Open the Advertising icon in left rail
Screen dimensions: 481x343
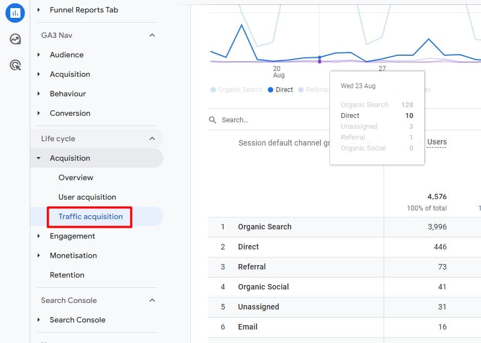coord(15,65)
